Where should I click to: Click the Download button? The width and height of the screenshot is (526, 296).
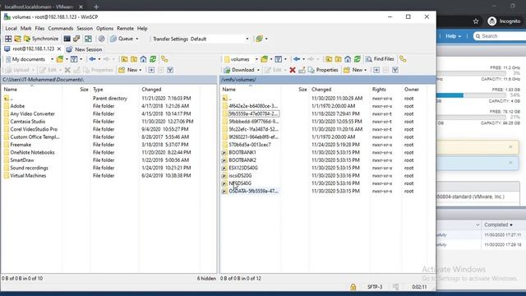pyautogui.click(x=239, y=70)
